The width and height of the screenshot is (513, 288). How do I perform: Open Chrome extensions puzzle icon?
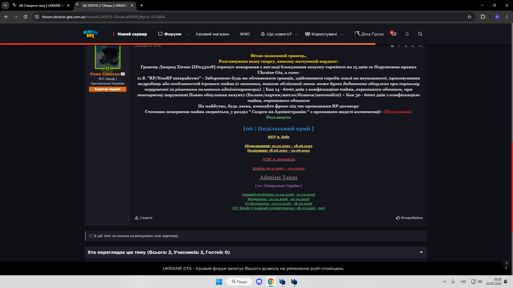point(483,17)
